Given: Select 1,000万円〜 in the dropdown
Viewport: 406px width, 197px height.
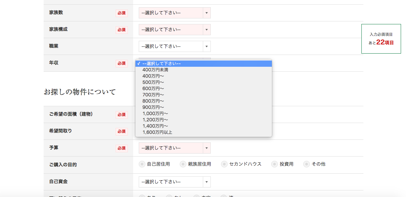Looking at the screenshot, I should click(x=155, y=113).
